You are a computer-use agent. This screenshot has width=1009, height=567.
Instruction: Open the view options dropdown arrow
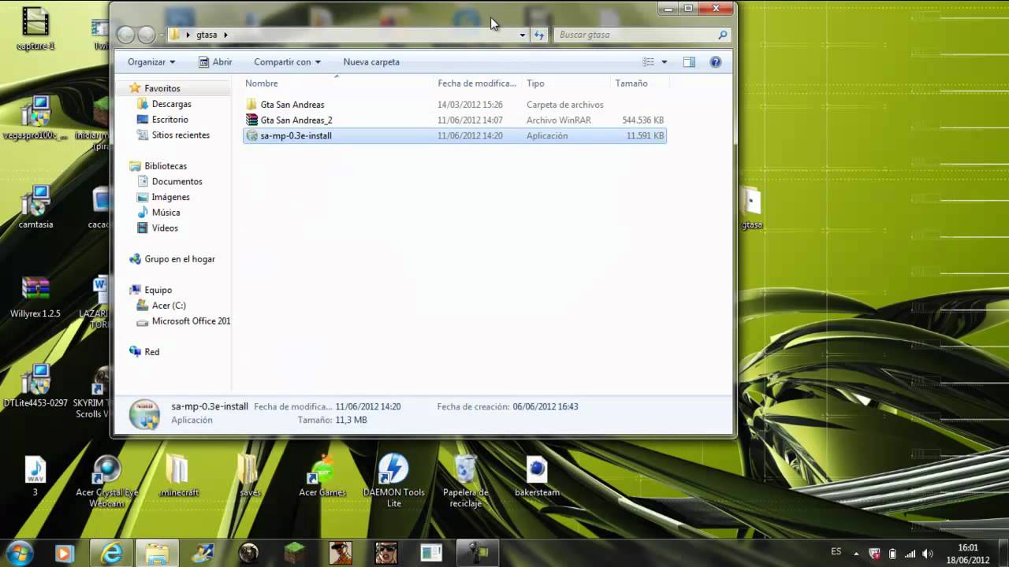pyautogui.click(x=665, y=62)
